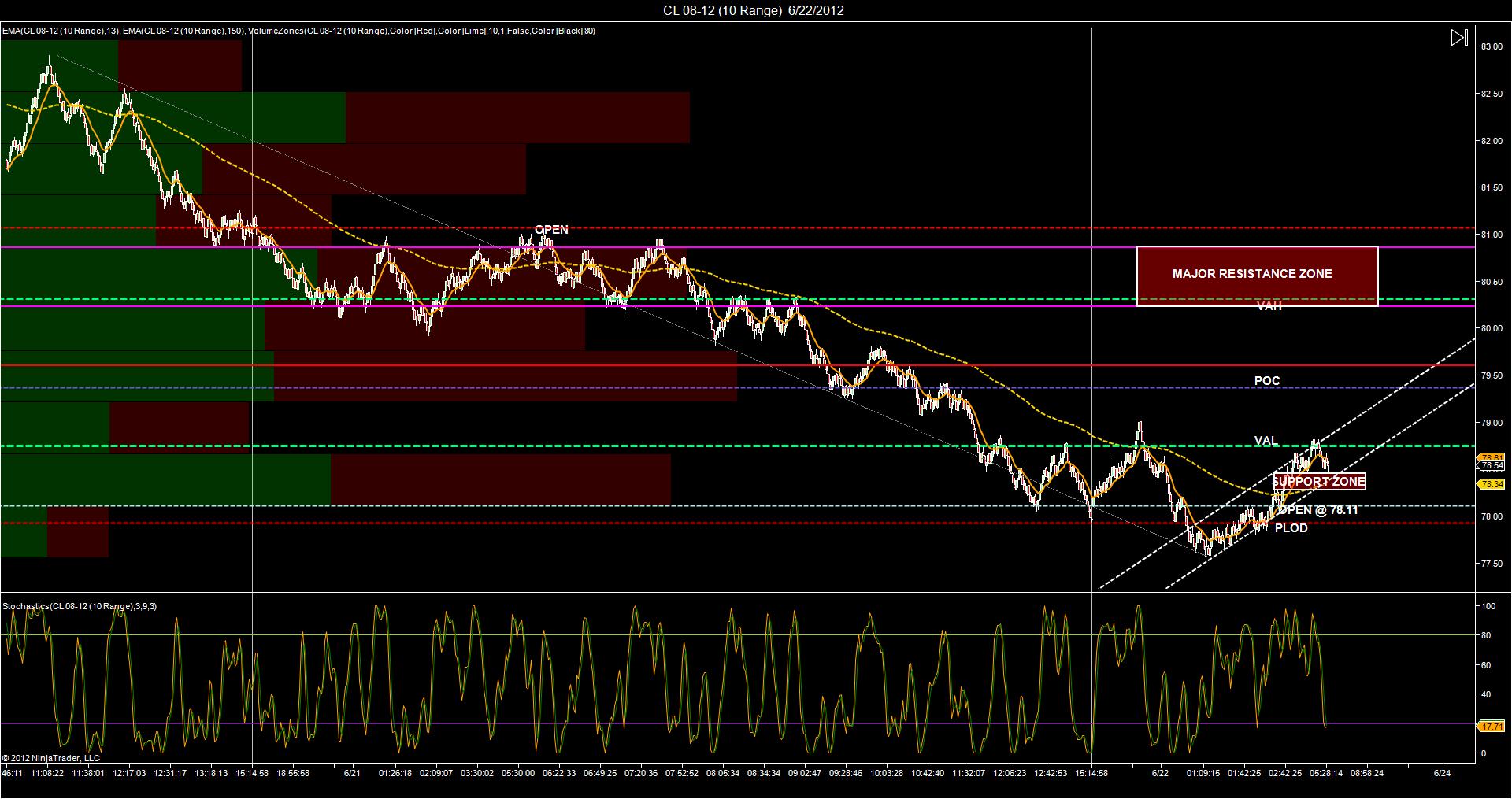Select the standalone OPEN text label near 81.00
Image resolution: width=1512 pixels, height=799 pixels.
tap(551, 230)
